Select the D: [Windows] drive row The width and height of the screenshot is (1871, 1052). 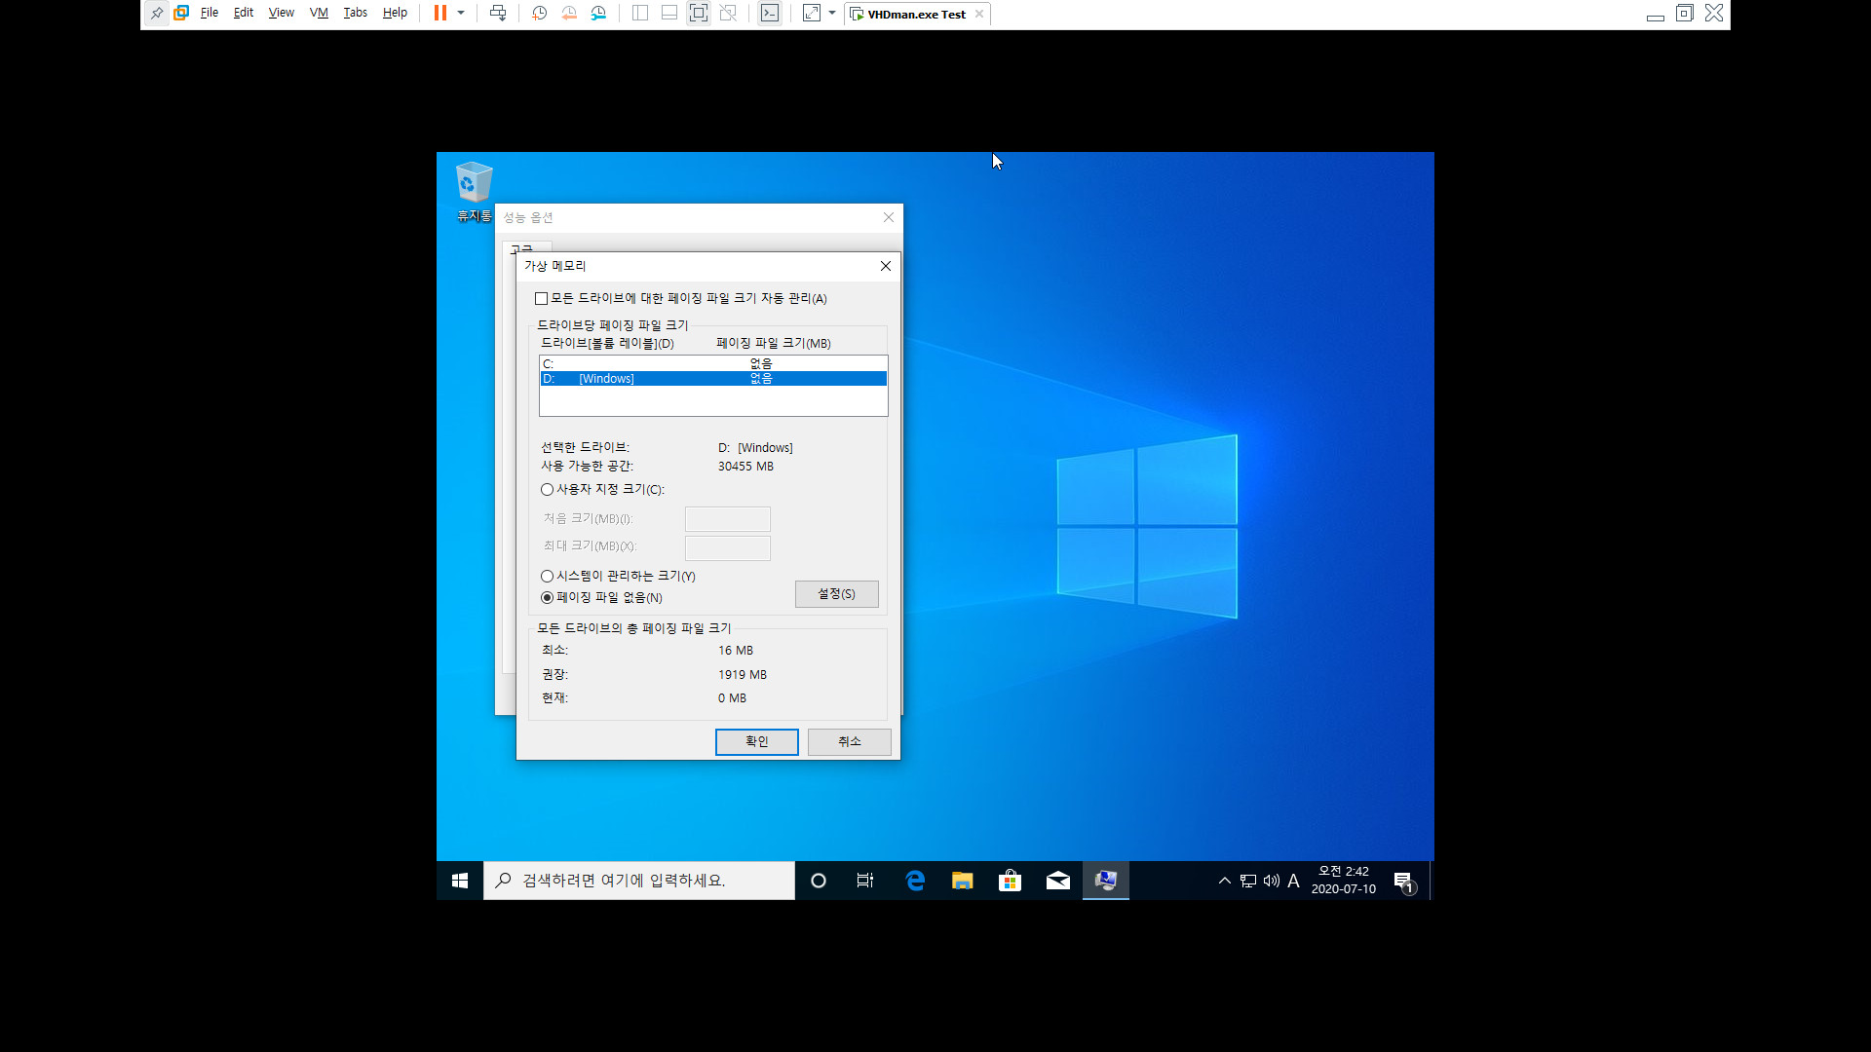[713, 379]
